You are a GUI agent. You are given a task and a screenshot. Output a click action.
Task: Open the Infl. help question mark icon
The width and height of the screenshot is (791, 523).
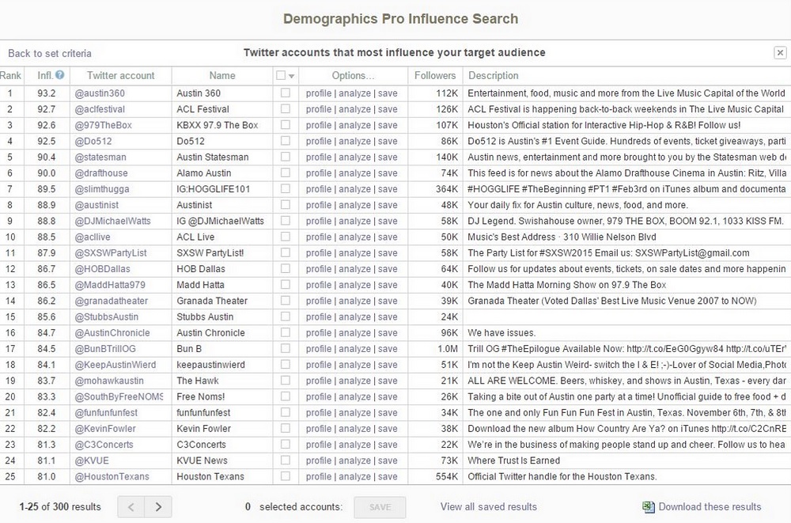coord(60,74)
